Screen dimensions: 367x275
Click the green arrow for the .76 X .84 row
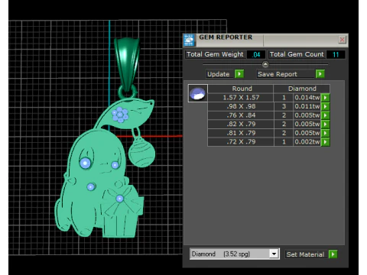click(325, 115)
